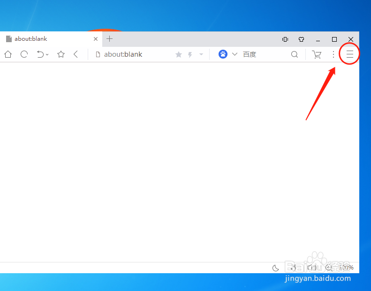Viewport: 371px width, 291px height.
Task: Expand the address bar dropdown triangle
Action: (x=201, y=54)
